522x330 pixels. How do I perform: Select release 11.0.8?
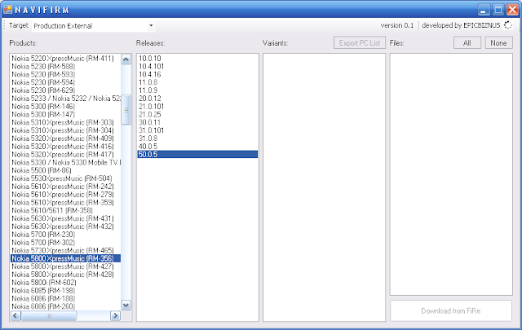197,82
